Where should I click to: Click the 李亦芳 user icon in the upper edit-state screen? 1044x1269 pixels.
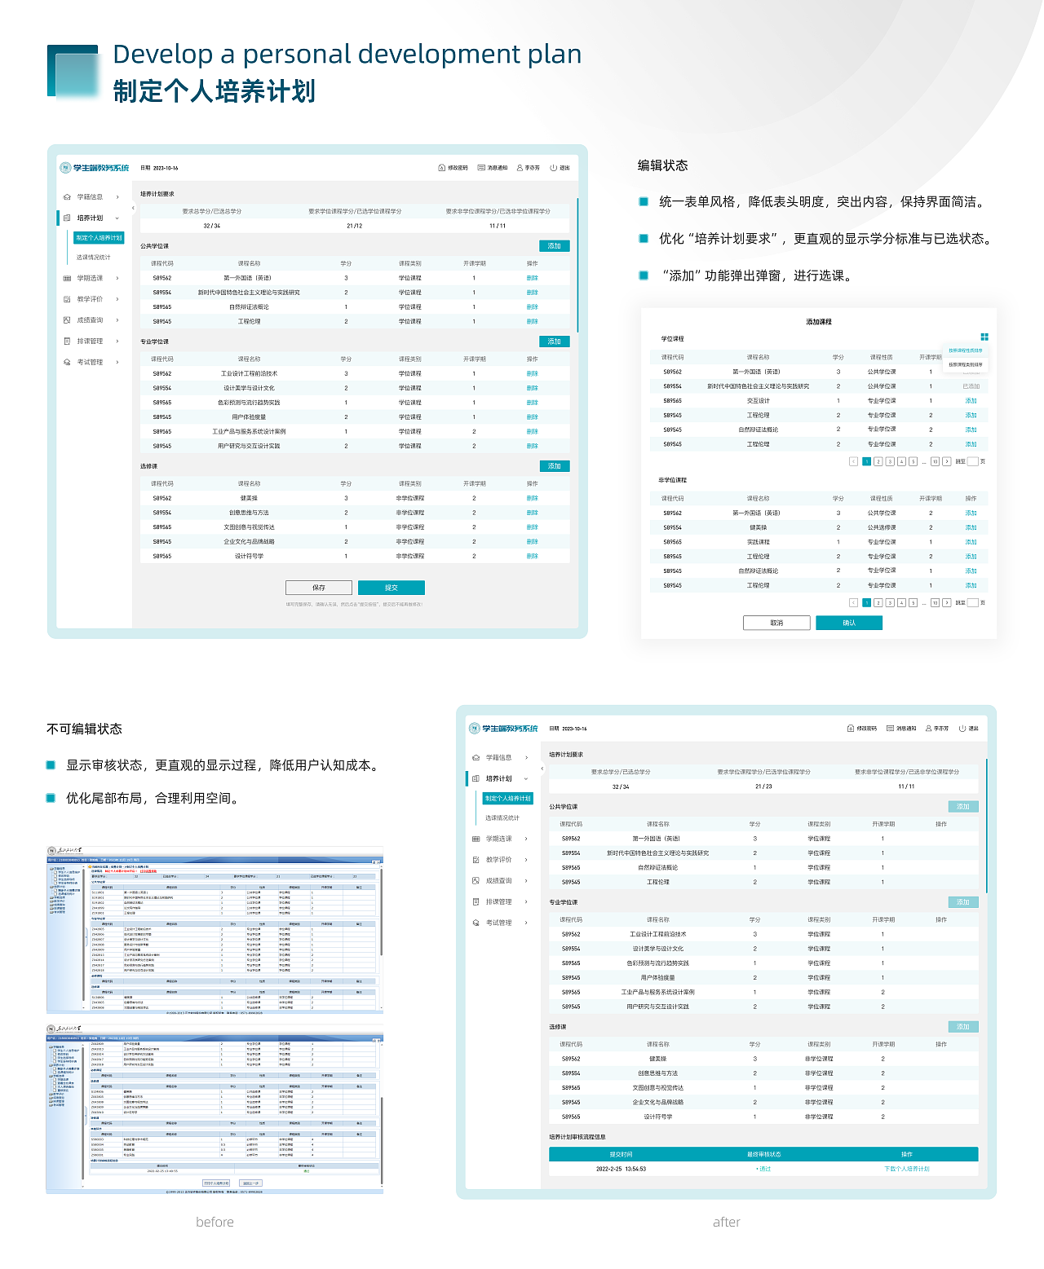click(520, 168)
